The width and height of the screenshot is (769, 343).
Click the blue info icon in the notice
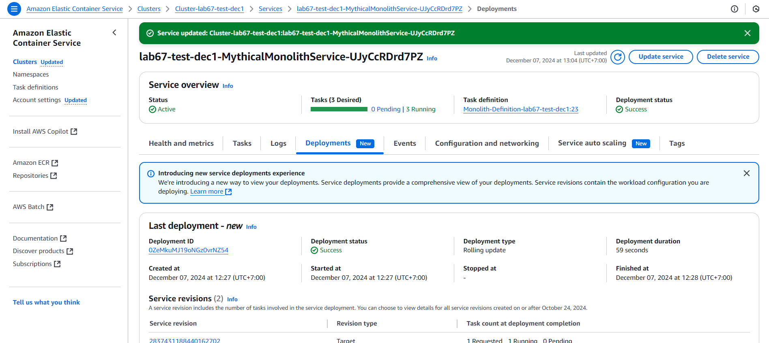(151, 174)
